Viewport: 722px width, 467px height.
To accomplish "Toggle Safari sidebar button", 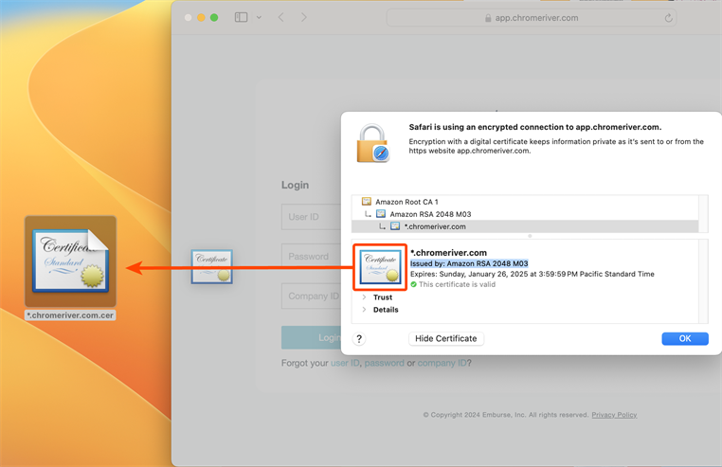I will (241, 17).
